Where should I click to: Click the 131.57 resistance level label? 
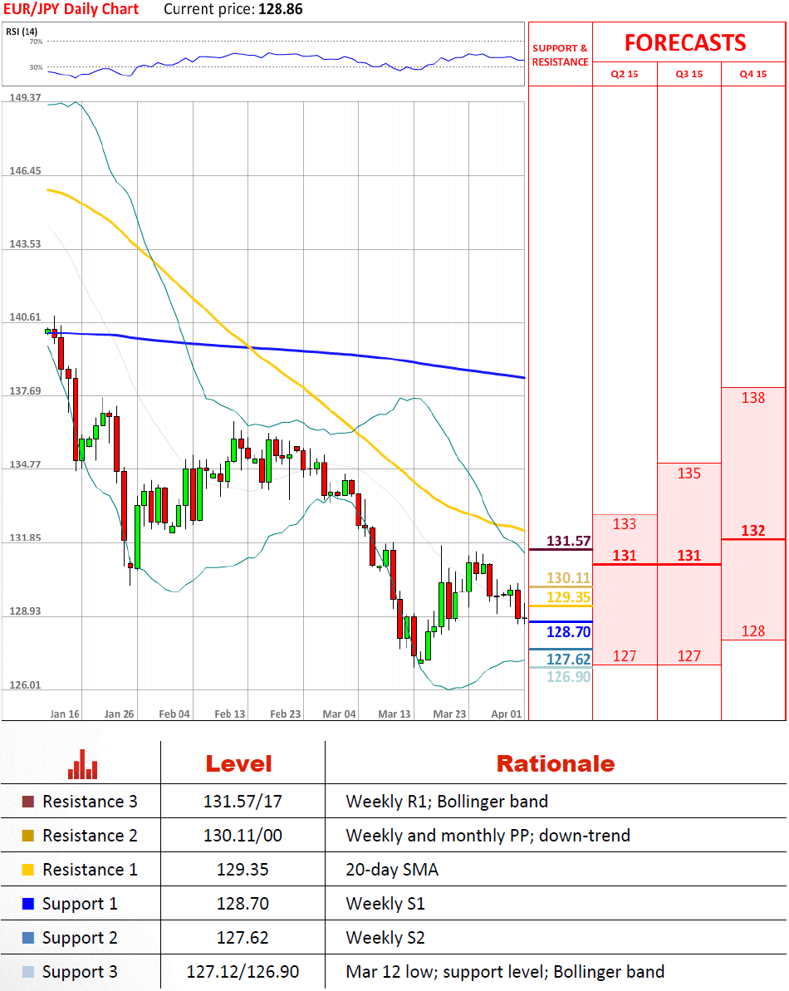tap(569, 541)
